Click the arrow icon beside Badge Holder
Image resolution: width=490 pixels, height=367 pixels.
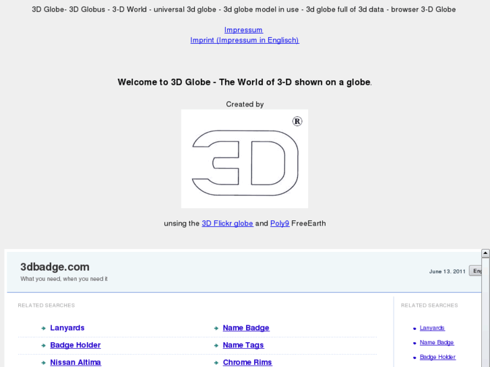[43, 345]
